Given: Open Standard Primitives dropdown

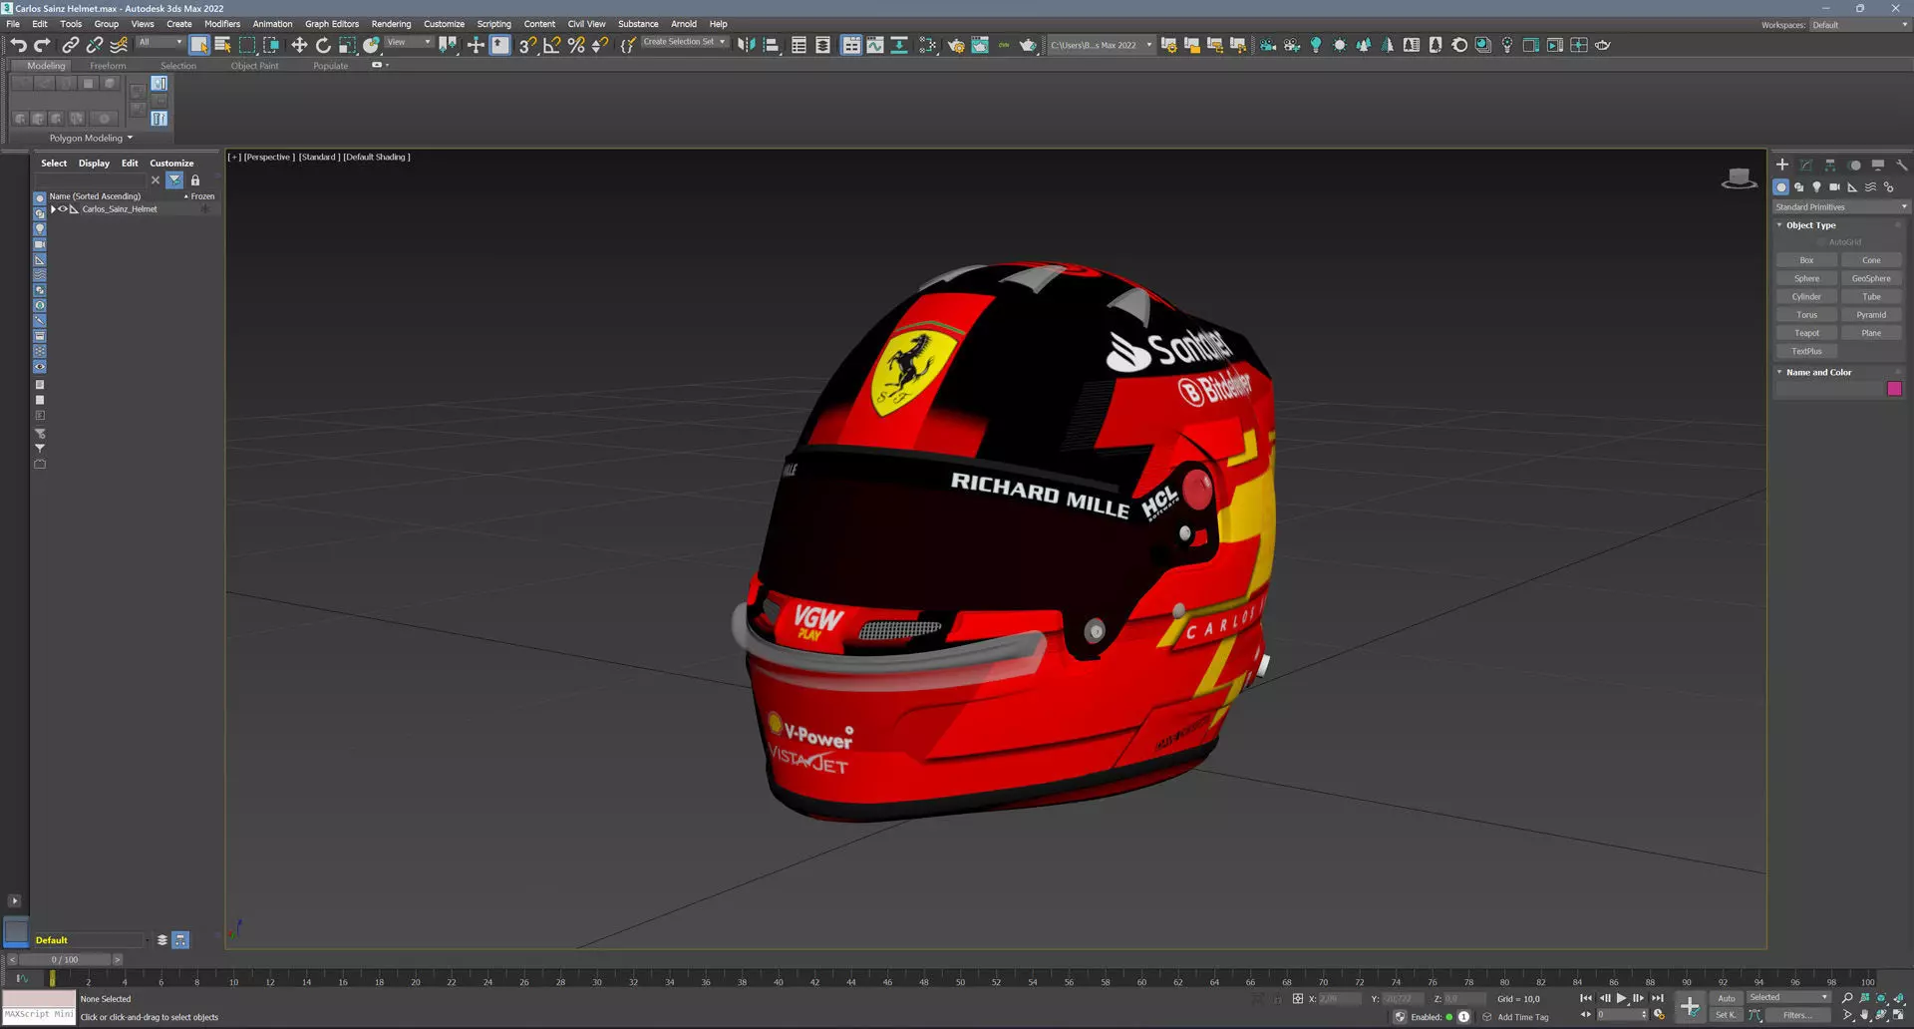Looking at the screenshot, I should click(x=1840, y=207).
